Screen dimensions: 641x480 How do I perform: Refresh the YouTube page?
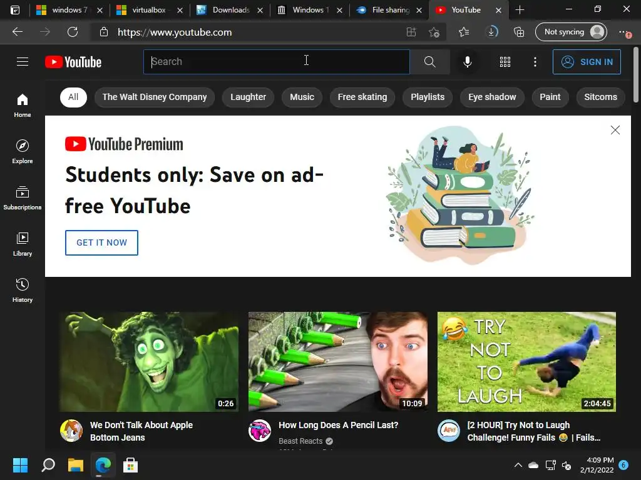pos(73,32)
